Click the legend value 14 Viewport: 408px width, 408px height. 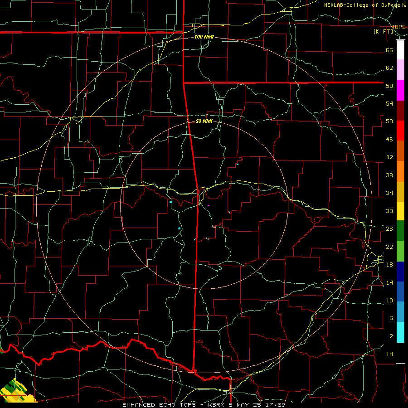pos(389,282)
